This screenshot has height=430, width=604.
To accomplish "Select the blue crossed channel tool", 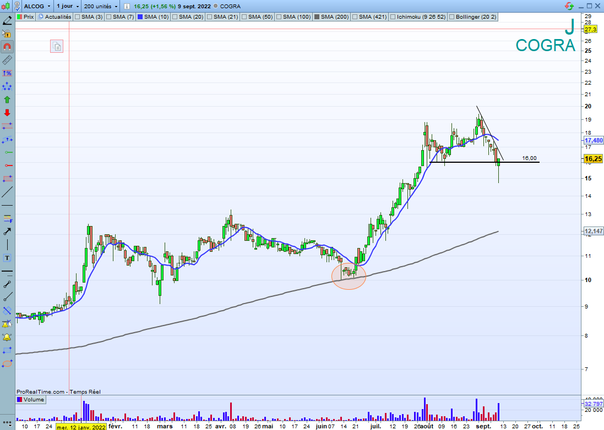I will [x=7, y=310].
